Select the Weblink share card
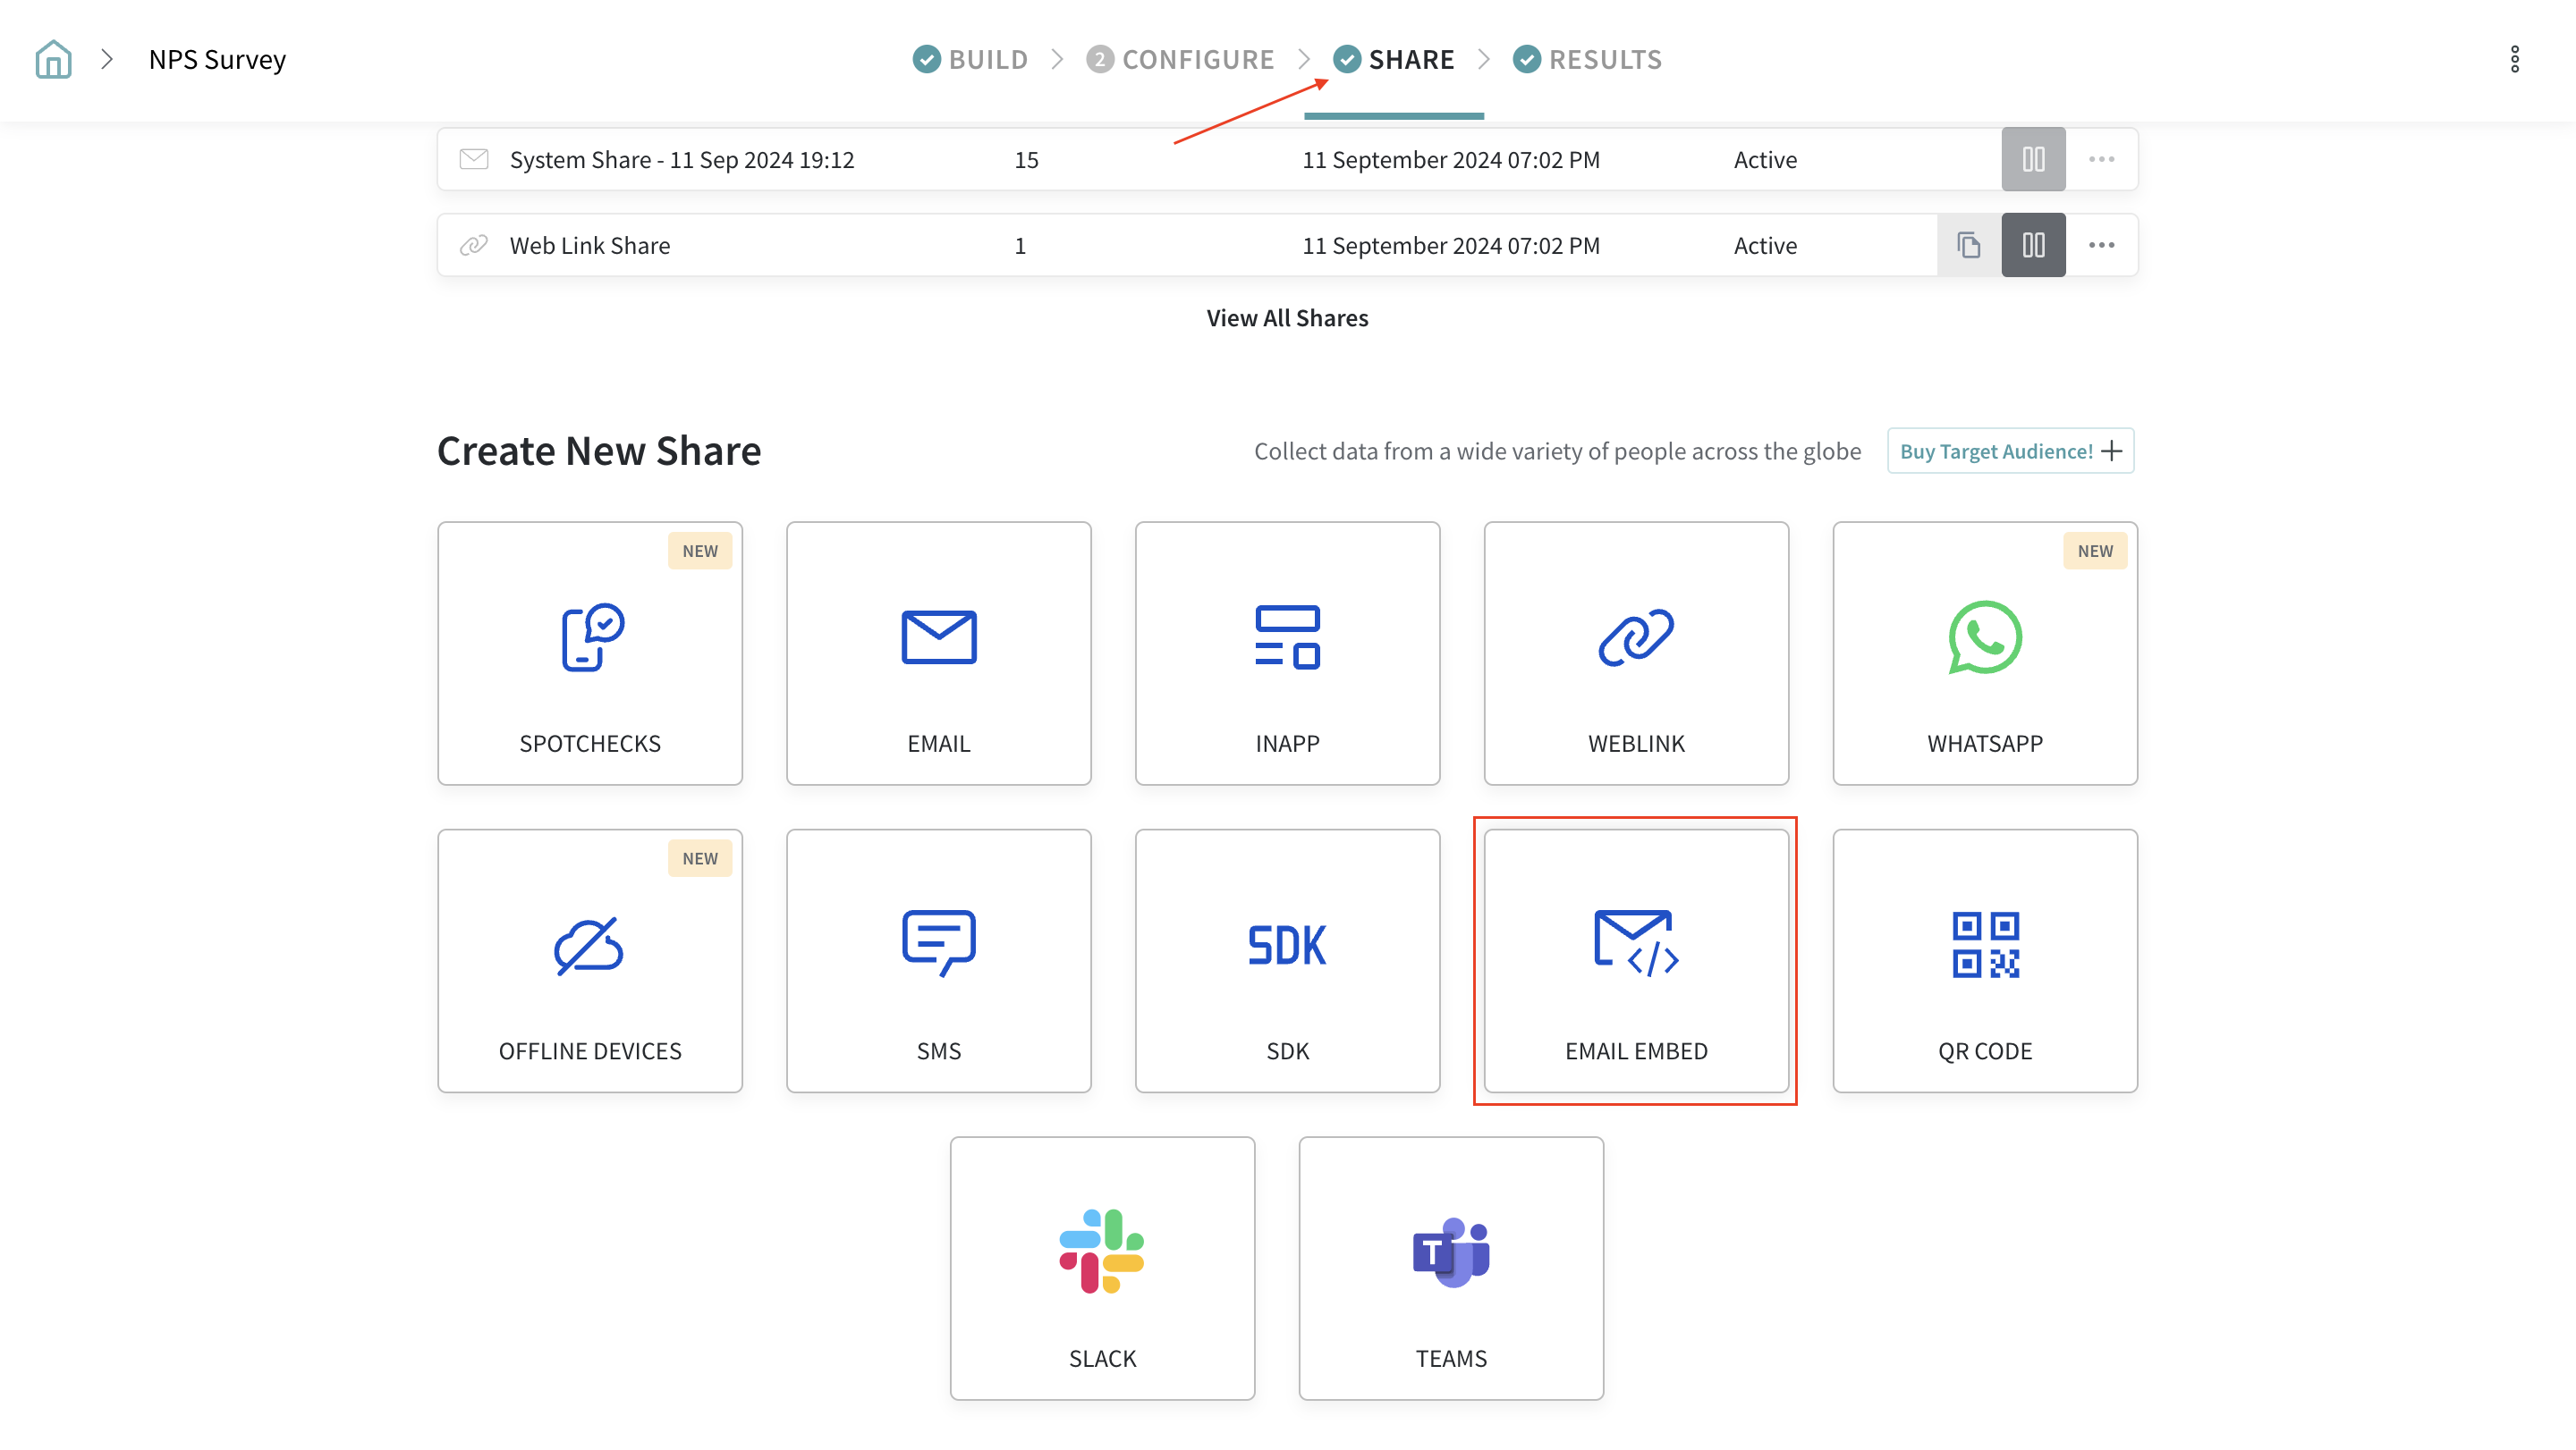Viewport: 2576px width, 1450px height. coord(1636,653)
